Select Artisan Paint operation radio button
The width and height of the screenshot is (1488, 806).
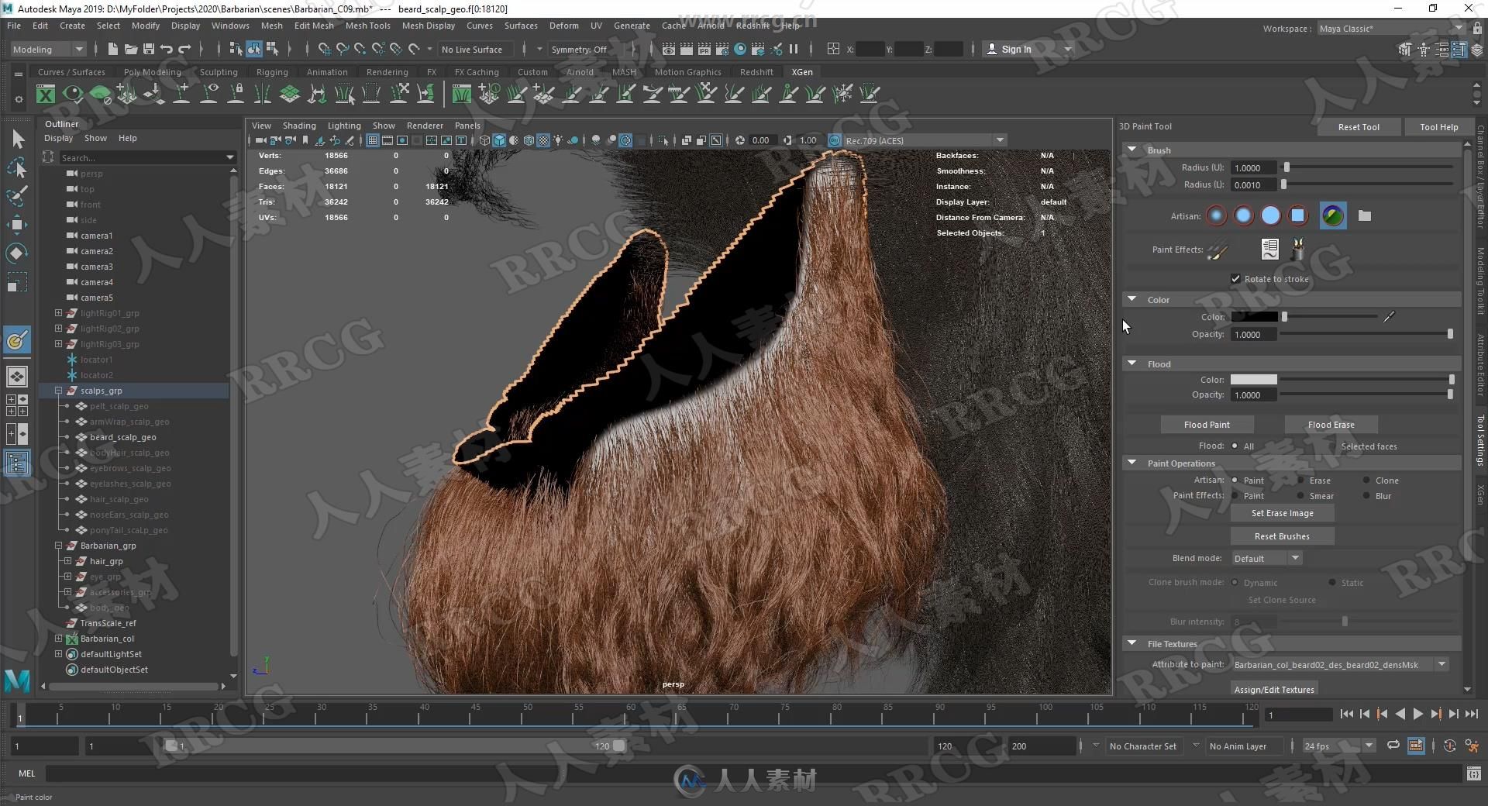[1235, 480]
